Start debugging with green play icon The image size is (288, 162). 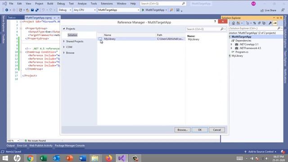point(143,10)
